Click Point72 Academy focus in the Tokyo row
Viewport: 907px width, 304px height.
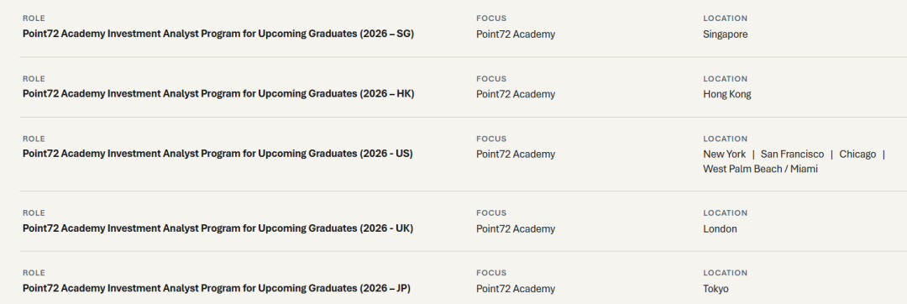pos(516,289)
